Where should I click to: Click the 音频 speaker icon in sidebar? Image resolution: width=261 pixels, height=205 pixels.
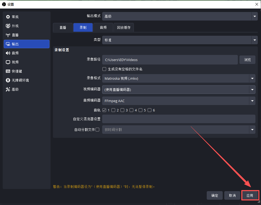8,53
